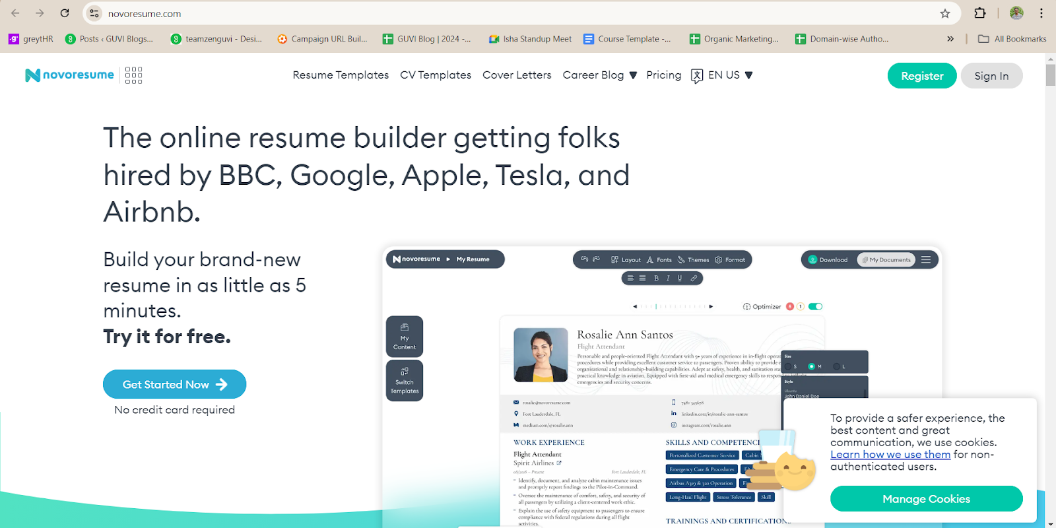
Task: Click the external link icon next to Spirit Airlines
Action: [559, 463]
